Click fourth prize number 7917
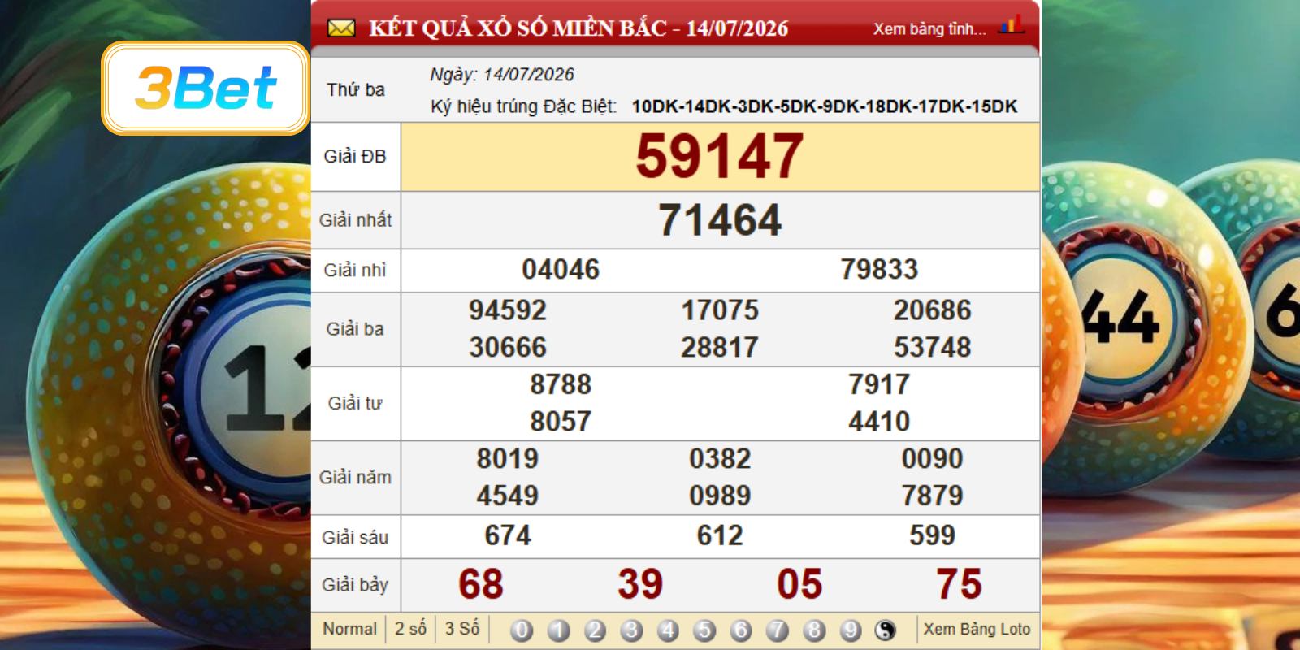This screenshot has width=1300, height=650. [879, 384]
